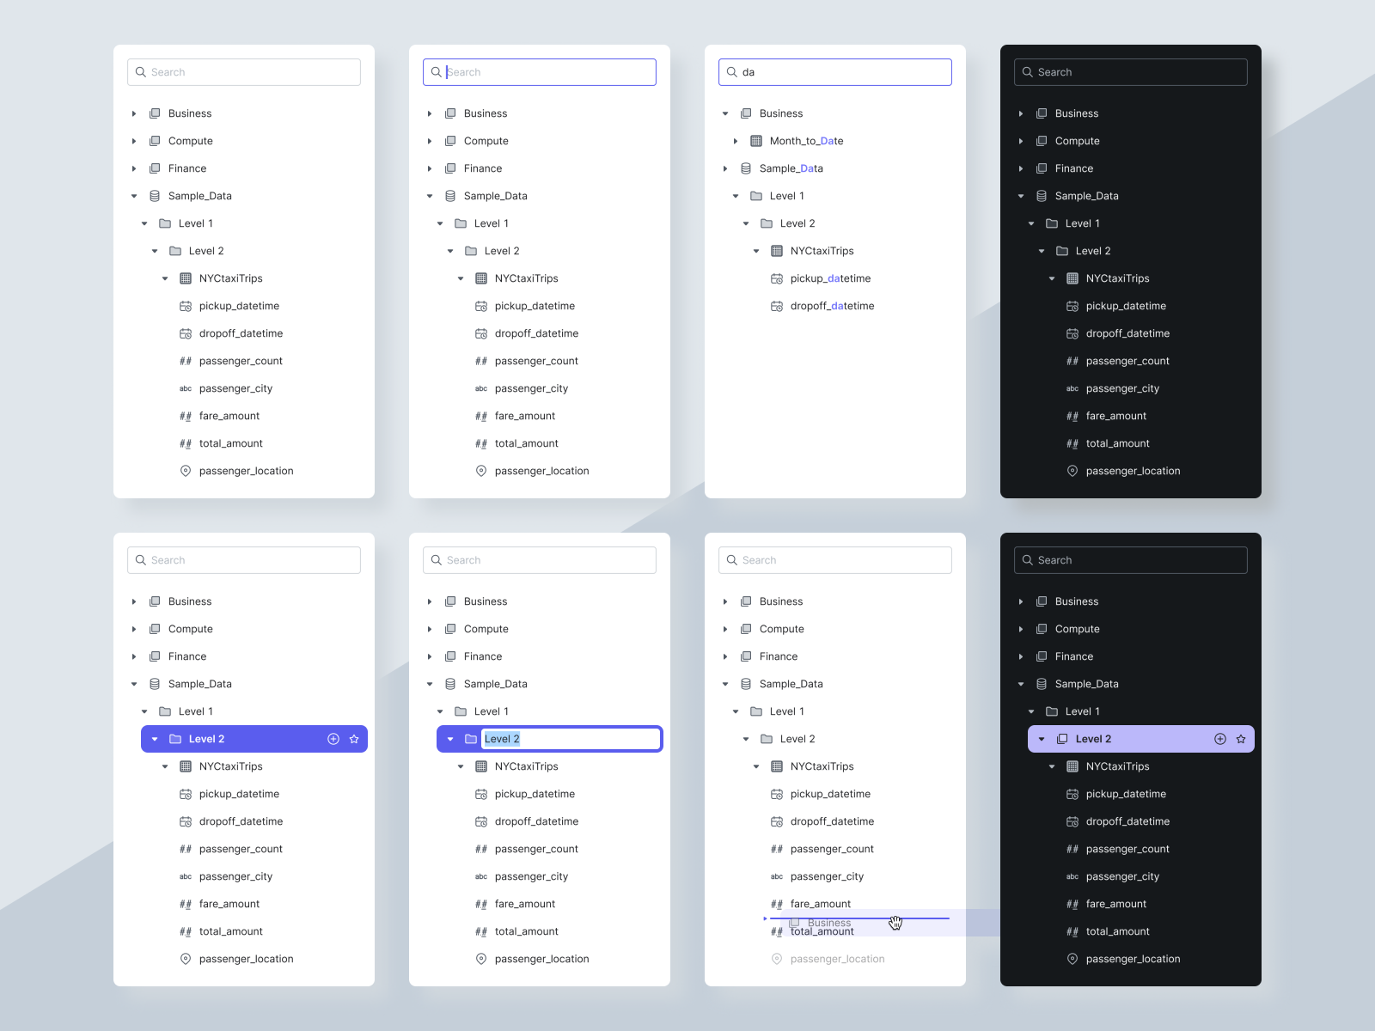Viewport: 1375px width, 1031px height.
Task: Click the database icon beside Sample_Data
Action: coord(154,196)
